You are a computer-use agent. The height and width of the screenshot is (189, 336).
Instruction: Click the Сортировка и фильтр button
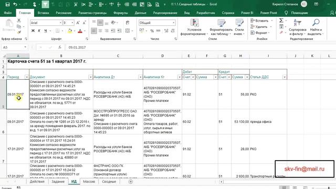[298, 27]
